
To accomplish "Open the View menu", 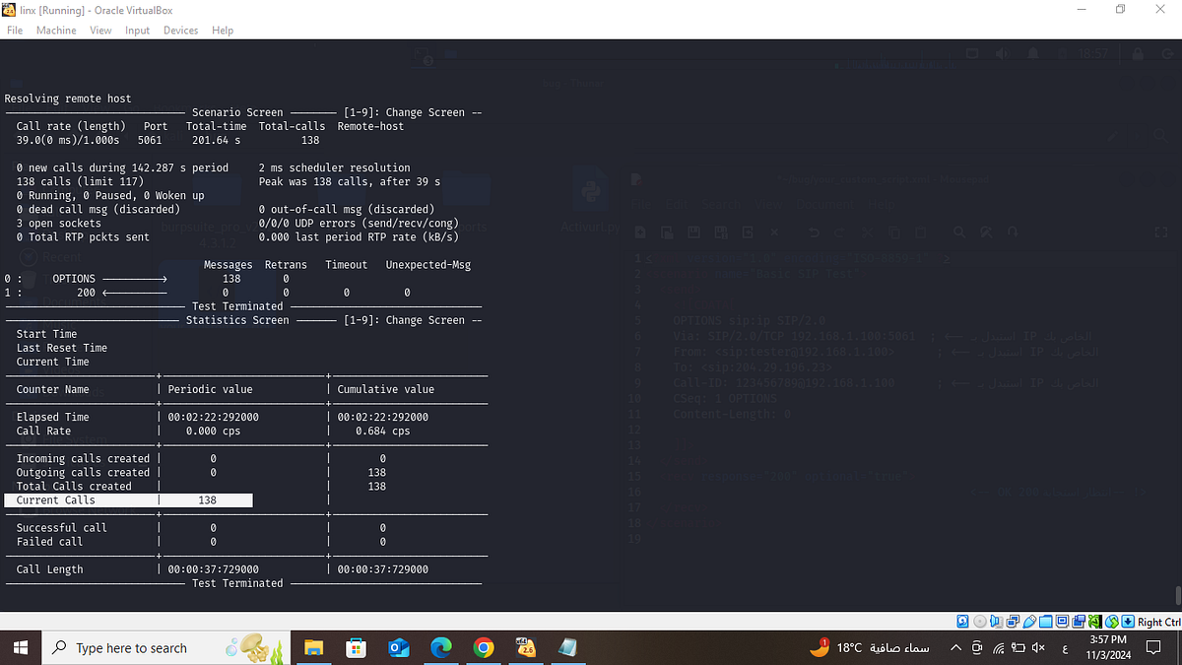I will 100,30.
